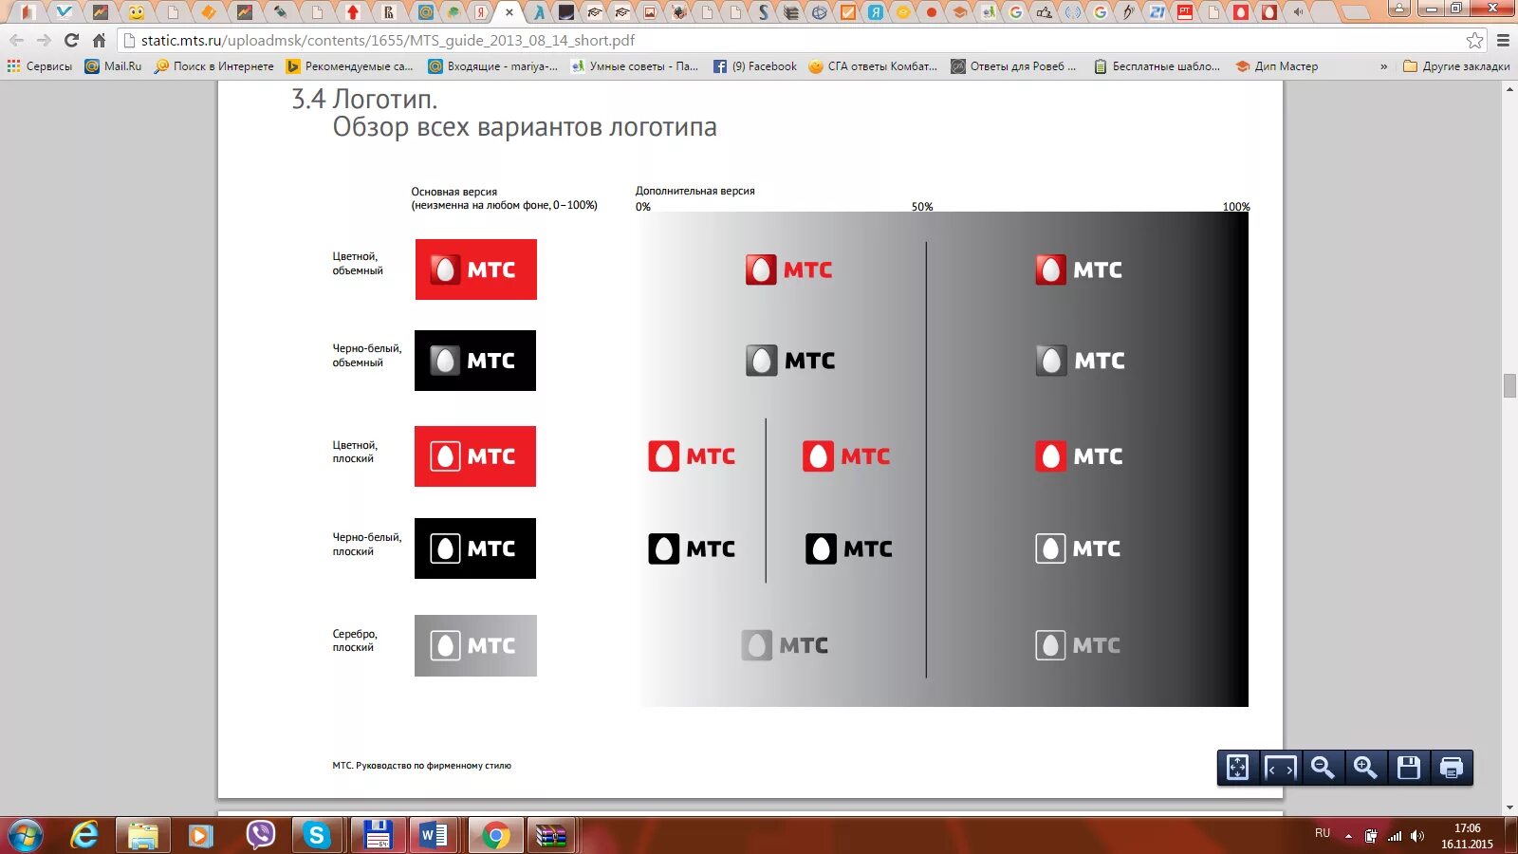
Task: Click the silver МТС logo swatch in main column
Action: (475, 645)
